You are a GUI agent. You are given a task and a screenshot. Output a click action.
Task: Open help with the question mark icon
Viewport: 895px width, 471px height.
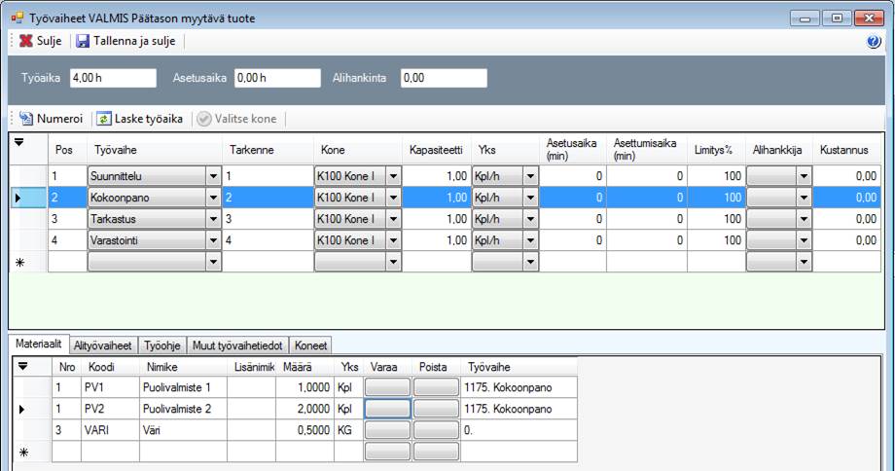pyautogui.click(x=874, y=42)
